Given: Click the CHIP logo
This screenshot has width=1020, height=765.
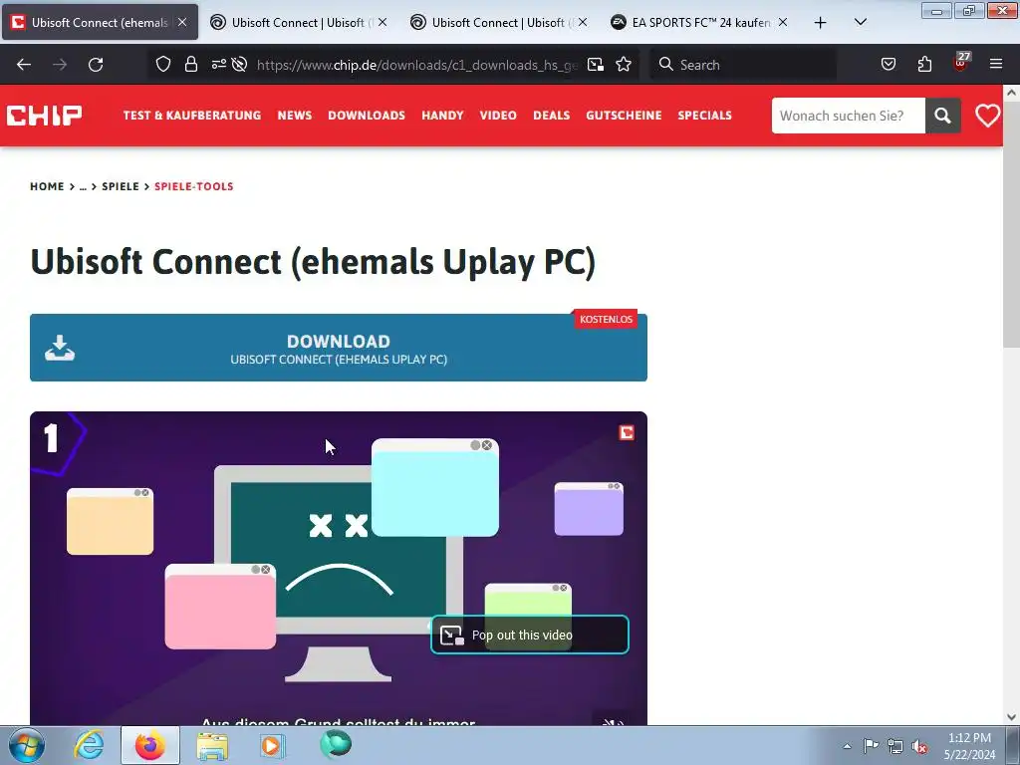Looking at the screenshot, I should (44, 116).
